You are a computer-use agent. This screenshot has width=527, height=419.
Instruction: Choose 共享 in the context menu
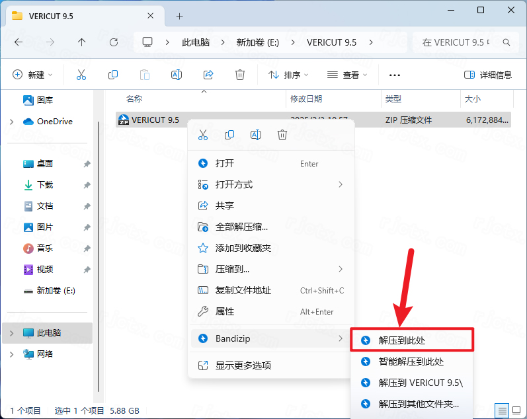coord(271,206)
